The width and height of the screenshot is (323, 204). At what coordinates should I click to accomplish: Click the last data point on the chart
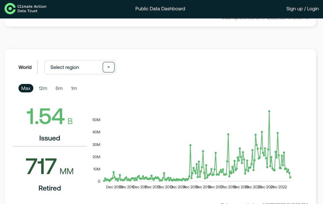click(290, 178)
